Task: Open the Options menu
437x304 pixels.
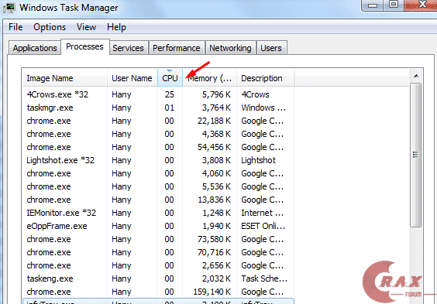Action: (50, 27)
